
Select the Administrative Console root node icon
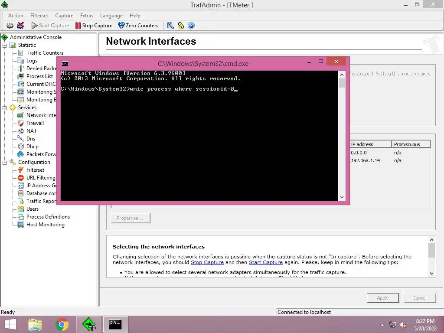click(x=4, y=37)
